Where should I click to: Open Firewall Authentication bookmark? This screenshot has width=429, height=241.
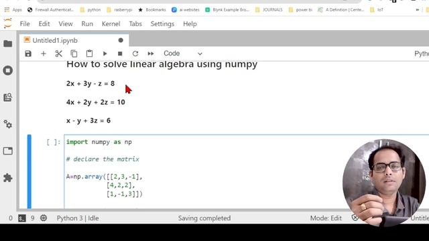coord(51,10)
